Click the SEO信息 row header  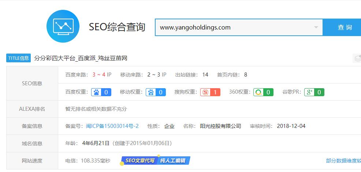pos(32,83)
